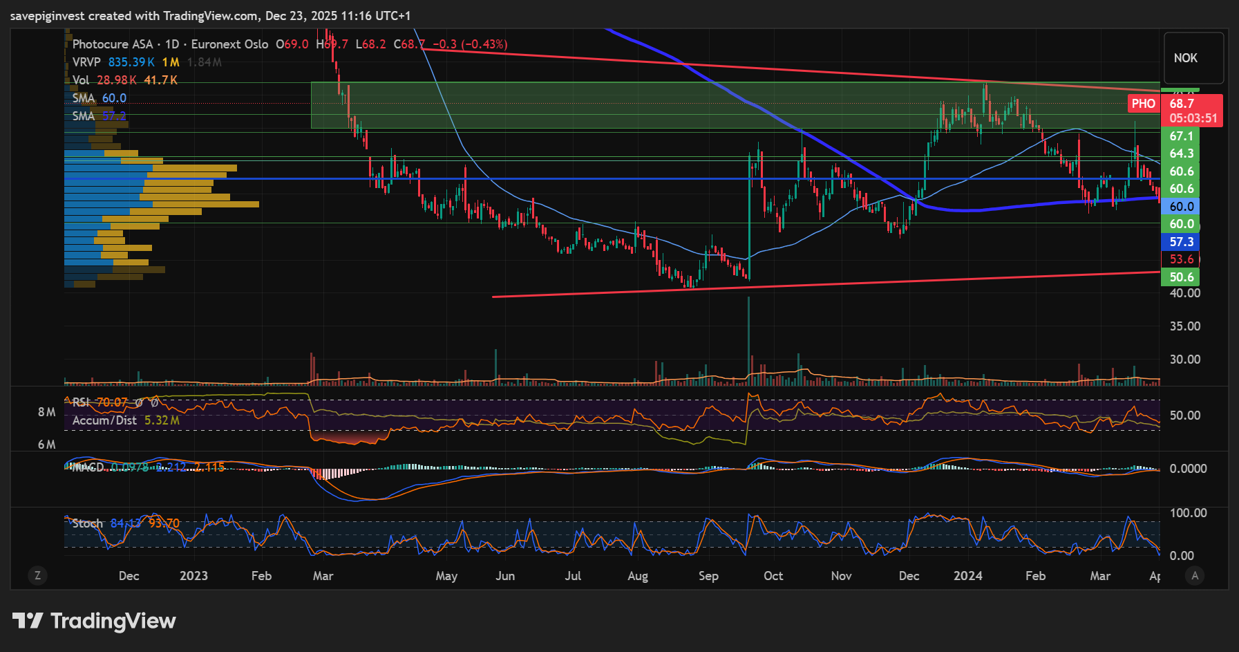The width and height of the screenshot is (1239, 652).
Task: Click the Z timezone button
Action: [37, 575]
